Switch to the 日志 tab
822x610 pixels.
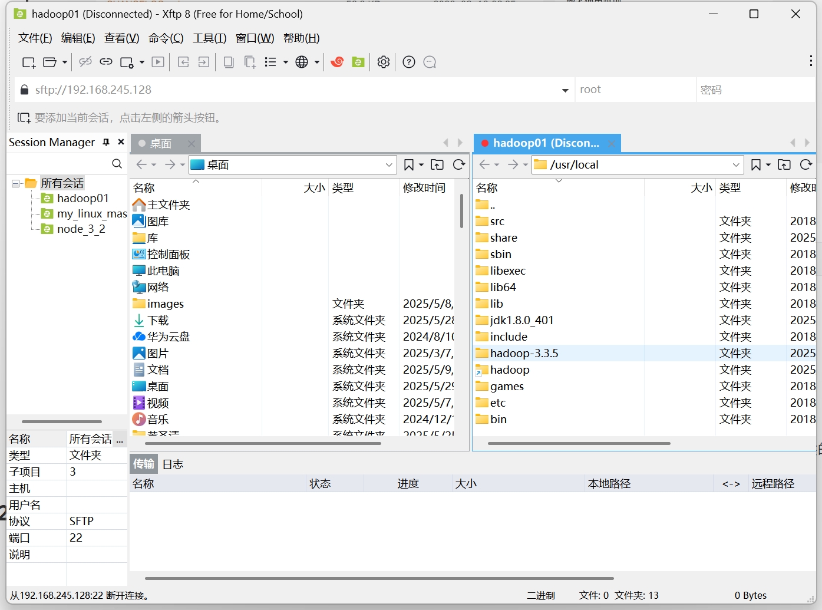click(173, 463)
